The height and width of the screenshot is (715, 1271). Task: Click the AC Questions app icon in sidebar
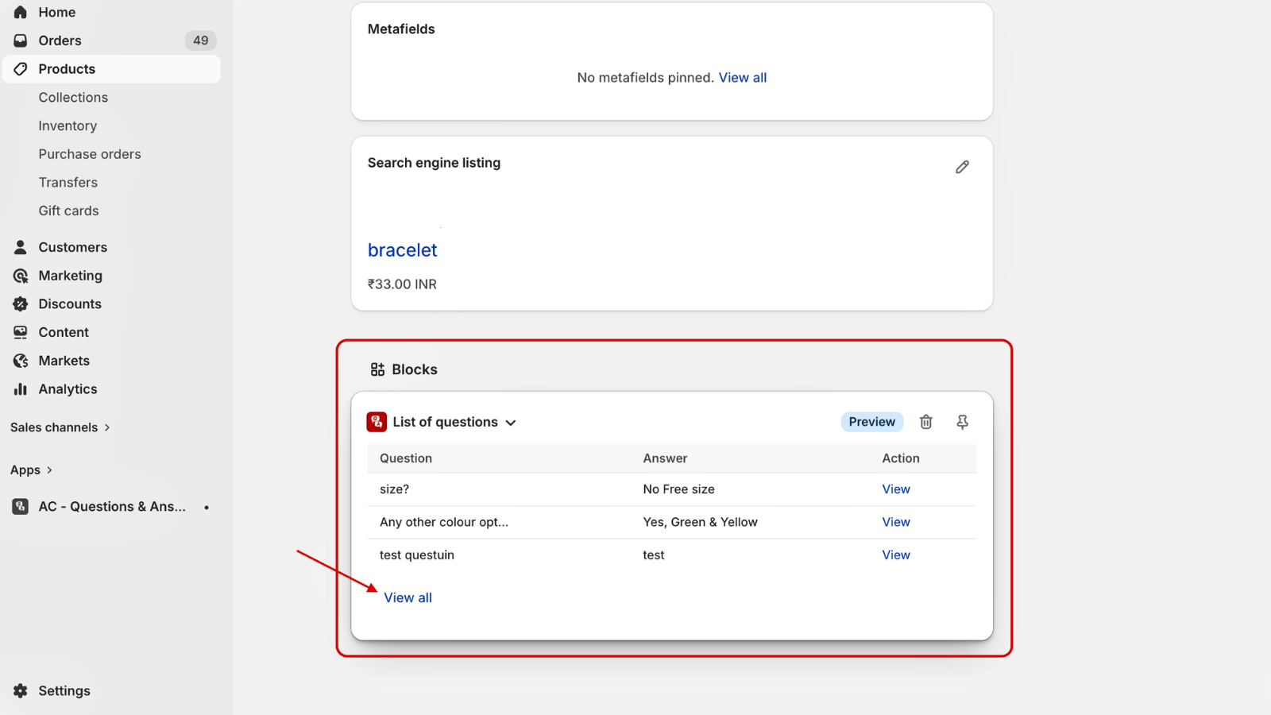pos(21,507)
